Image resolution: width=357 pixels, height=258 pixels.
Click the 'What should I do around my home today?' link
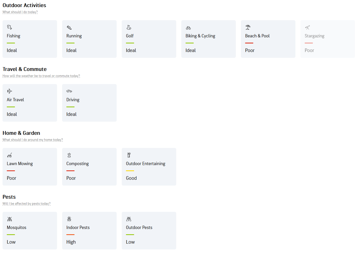click(x=33, y=140)
